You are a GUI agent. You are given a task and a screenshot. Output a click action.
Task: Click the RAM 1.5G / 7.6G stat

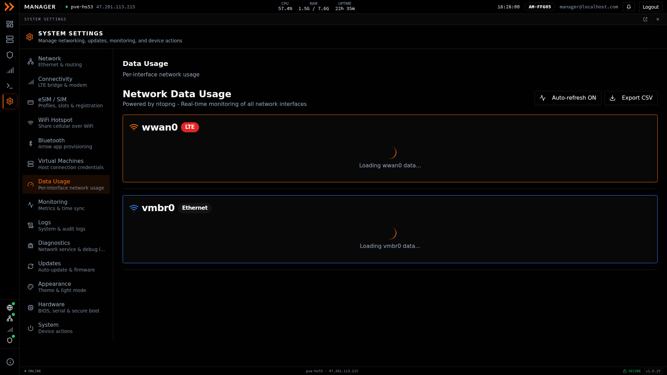(313, 6)
